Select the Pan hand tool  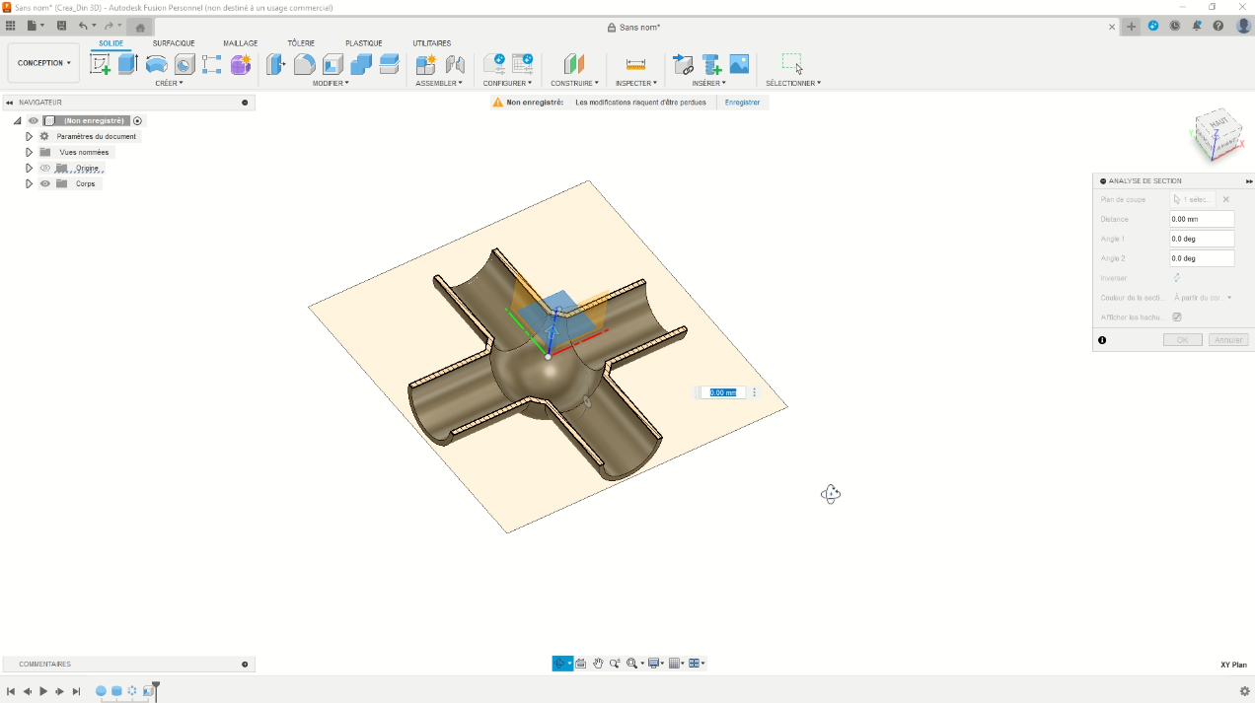click(598, 664)
